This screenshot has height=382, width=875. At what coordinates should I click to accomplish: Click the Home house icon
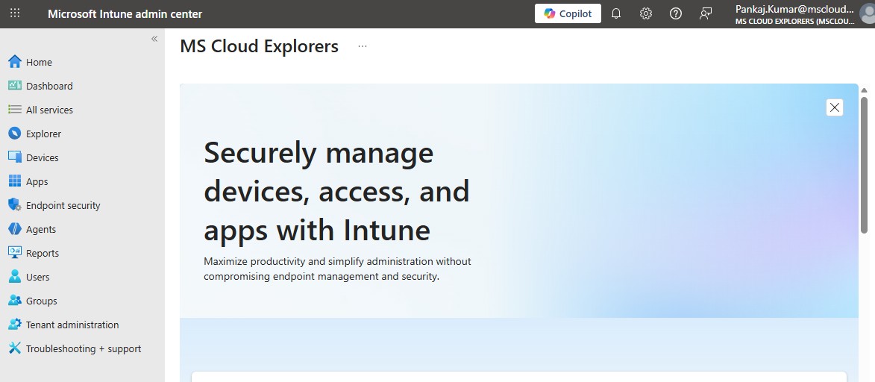[14, 62]
